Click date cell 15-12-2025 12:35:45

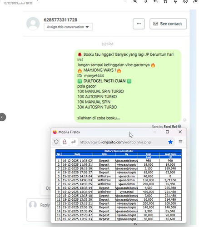coord(77,211)
